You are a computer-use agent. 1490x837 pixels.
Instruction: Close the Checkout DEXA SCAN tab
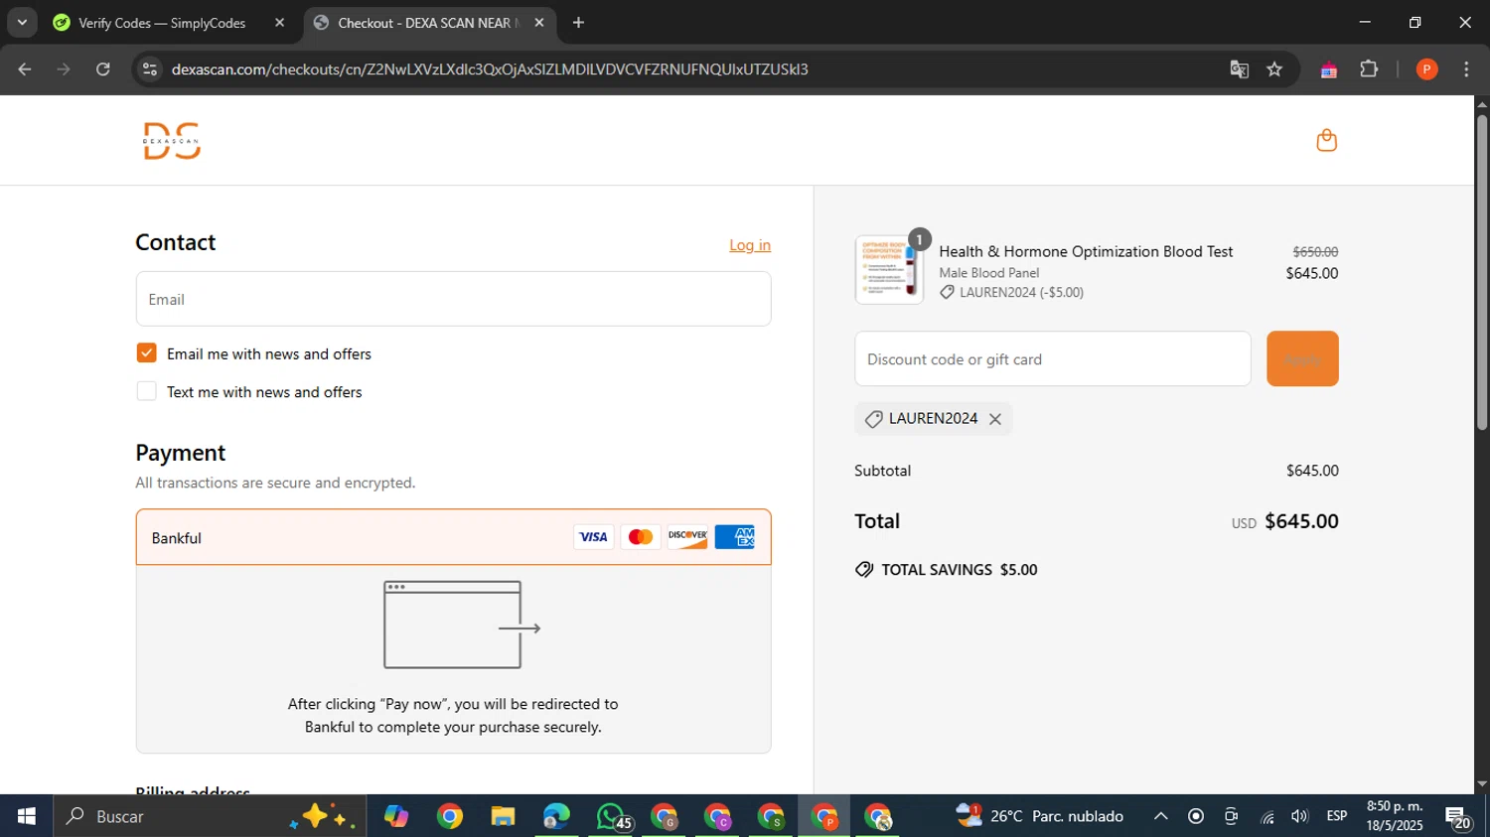tap(539, 23)
